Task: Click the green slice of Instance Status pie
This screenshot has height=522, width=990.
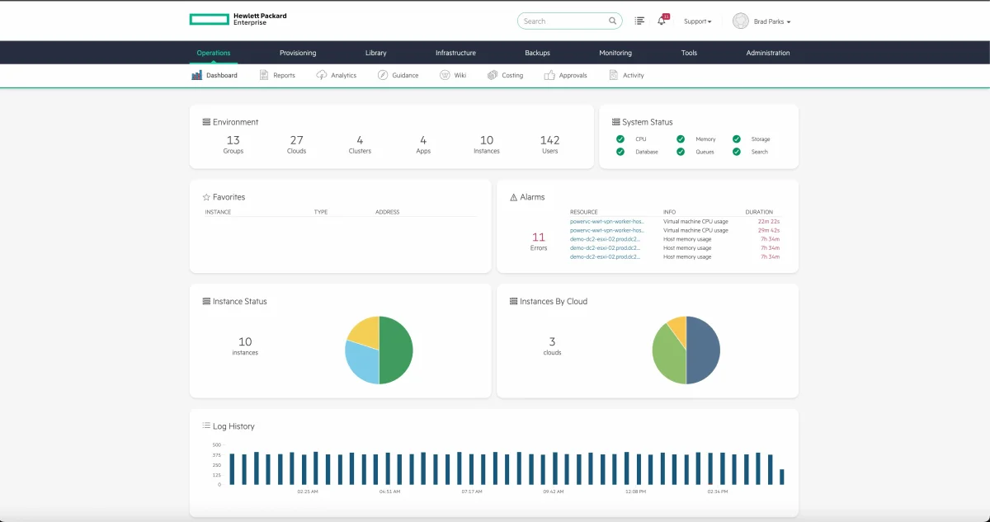Action: tap(396, 350)
